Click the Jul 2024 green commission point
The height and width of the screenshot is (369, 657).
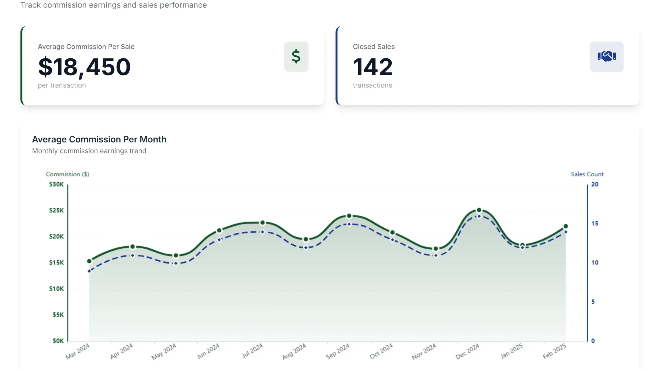pos(262,223)
